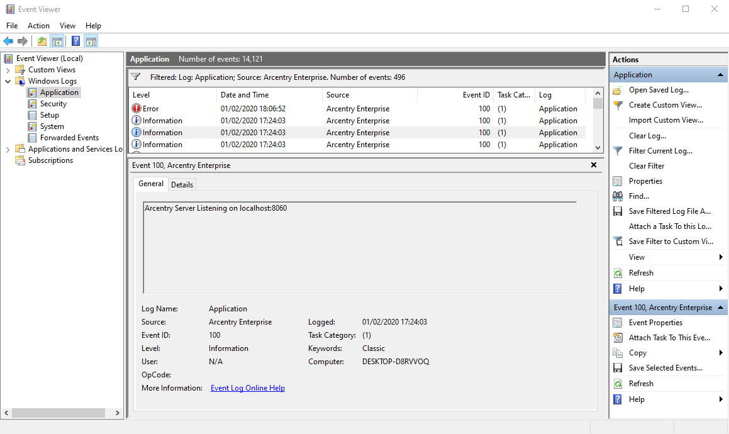Switch to the General tab
Viewport: 729px width, 434px height.
(x=150, y=184)
